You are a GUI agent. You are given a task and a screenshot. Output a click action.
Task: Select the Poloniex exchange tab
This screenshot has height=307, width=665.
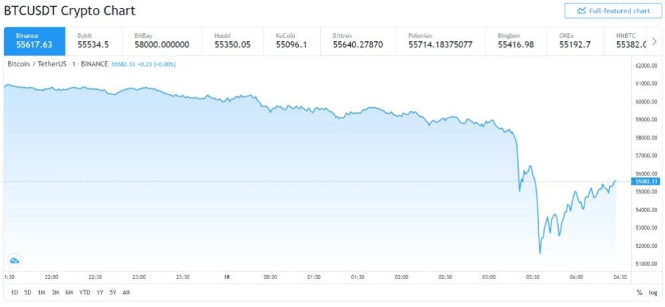pos(440,42)
